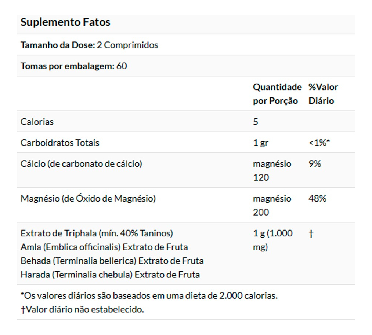This screenshot has height=335, width=372.
Task: Select the "Calorias" row label
Action: click(37, 122)
